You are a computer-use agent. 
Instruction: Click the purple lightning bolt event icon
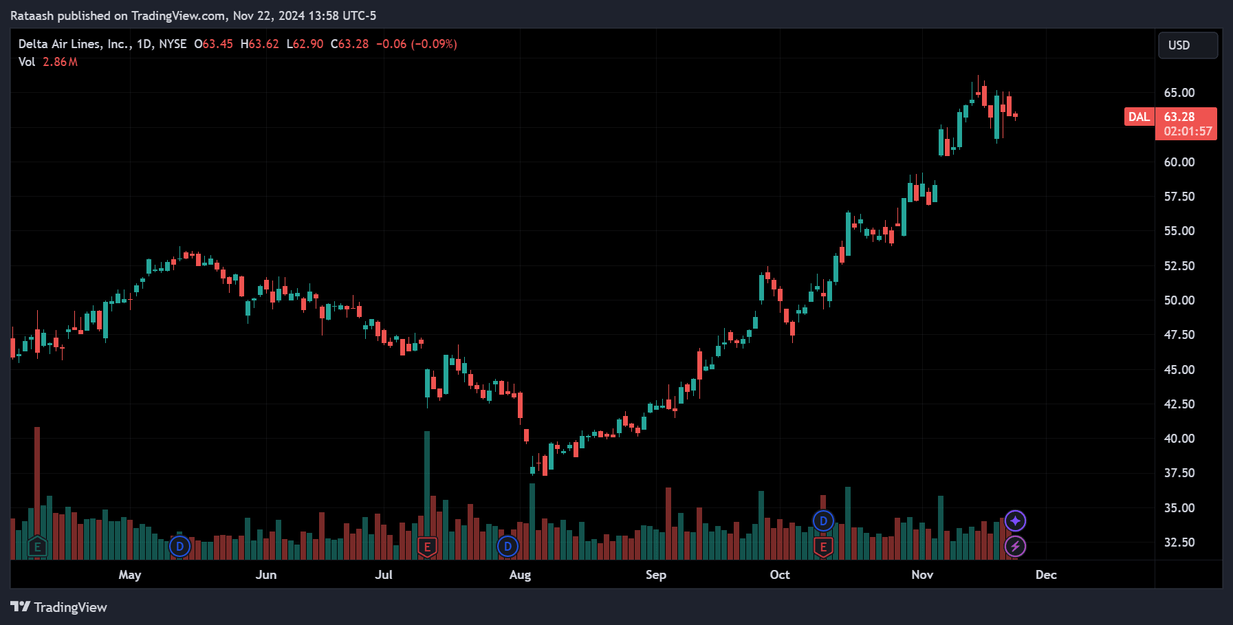[x=1015, y=547]
